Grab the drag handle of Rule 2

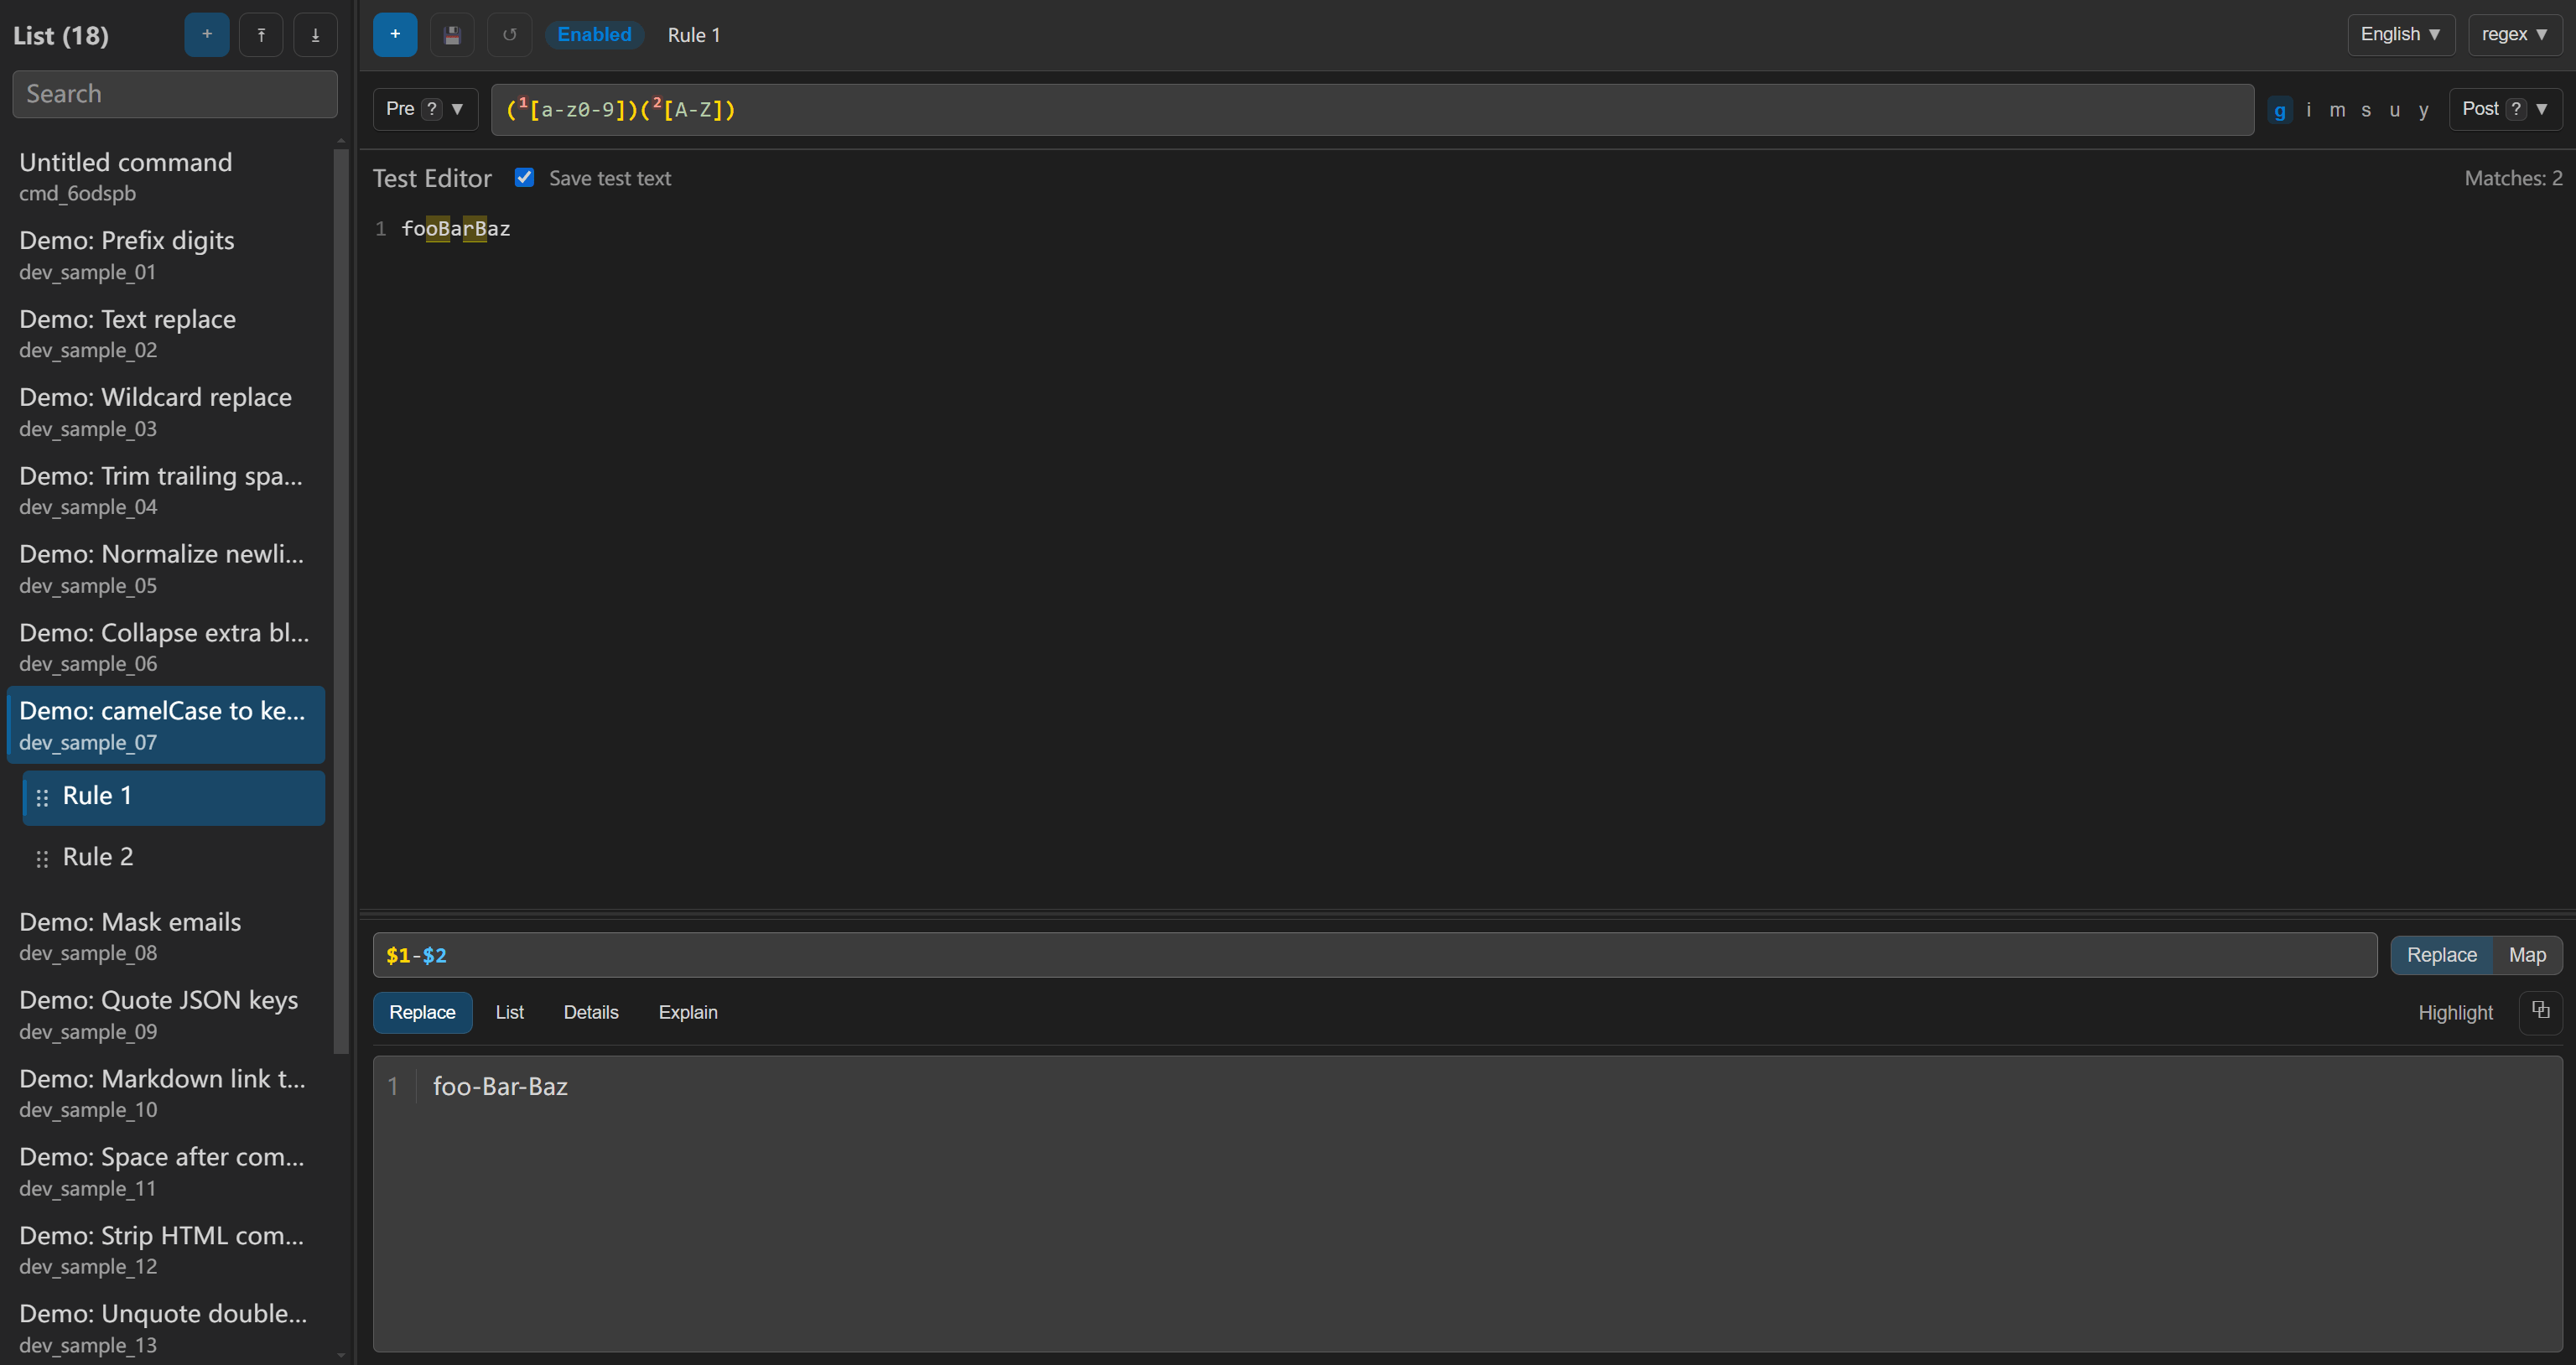click(42, 858)
